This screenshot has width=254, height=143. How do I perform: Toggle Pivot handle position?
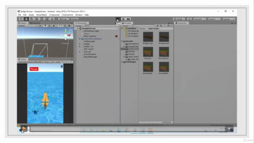63,19
